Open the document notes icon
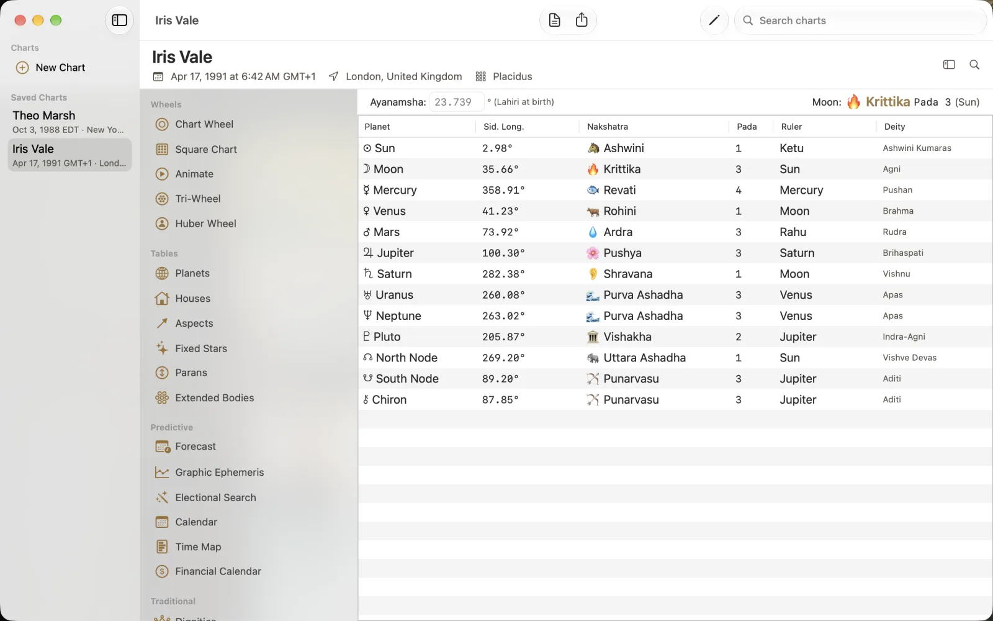The width and height of the screenshot is (993, 621). pyautogui.click(x=555, y=20)
